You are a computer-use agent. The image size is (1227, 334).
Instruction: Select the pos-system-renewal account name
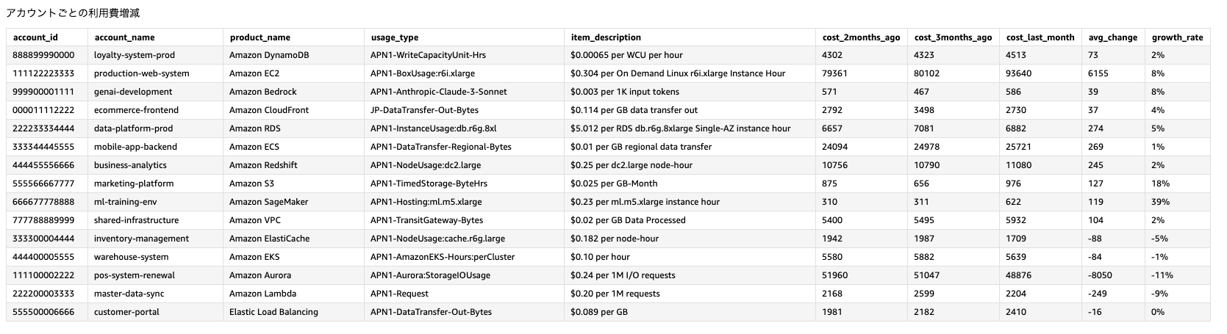pos(134,275)
